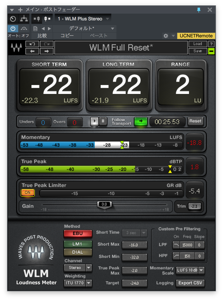223x300 pixels.
Task: Select the EBU method button
Action: [78, 233]
